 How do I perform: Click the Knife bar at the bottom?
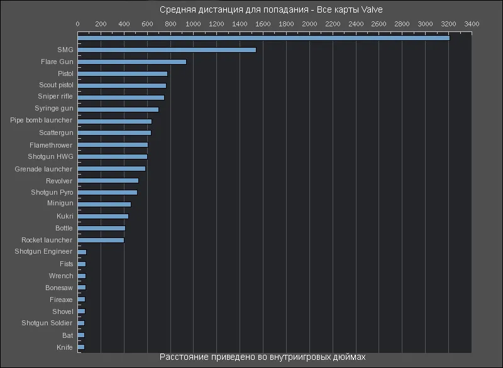click(x=81, y=347)
